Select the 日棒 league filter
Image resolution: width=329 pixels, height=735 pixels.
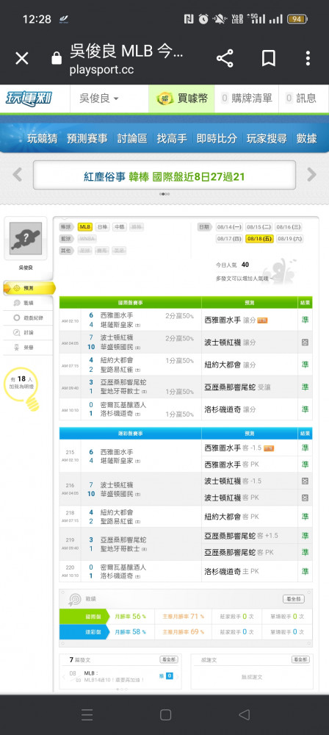pyautogui.click(x=101, y=226)
